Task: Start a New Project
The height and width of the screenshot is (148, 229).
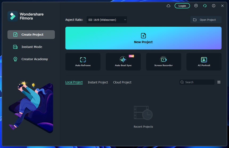Action: click(x=143, y=38)
